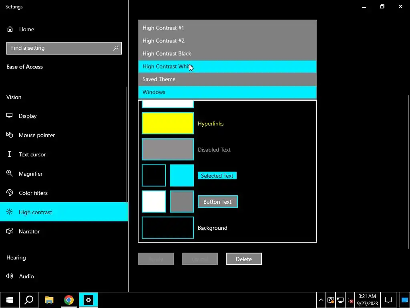410x308 pixels.
Task: Click the sidebar scrollbar
Action: point(127,144)
